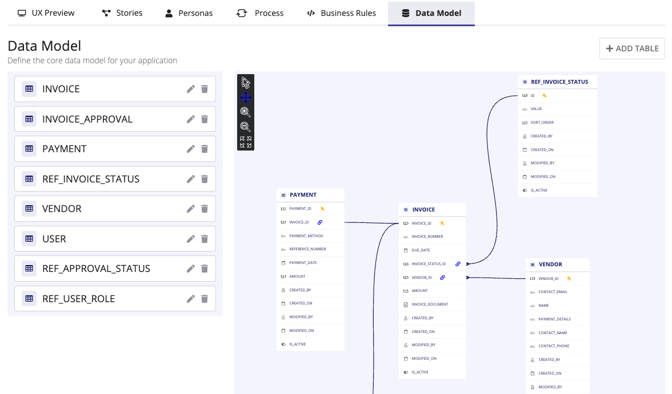
Task: Click SORT_ORDER field in REF_INVOICE_STATUS
Action: [558, 123]
